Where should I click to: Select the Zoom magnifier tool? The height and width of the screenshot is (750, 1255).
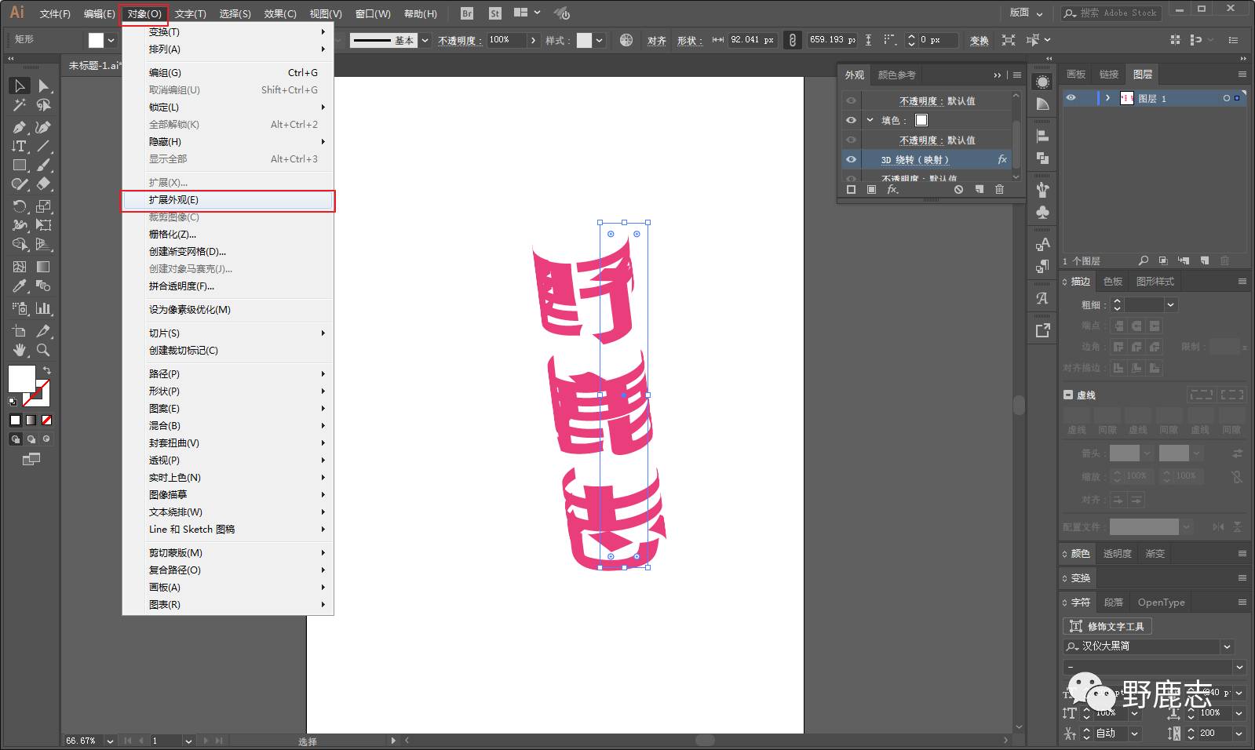pos(44,350)
